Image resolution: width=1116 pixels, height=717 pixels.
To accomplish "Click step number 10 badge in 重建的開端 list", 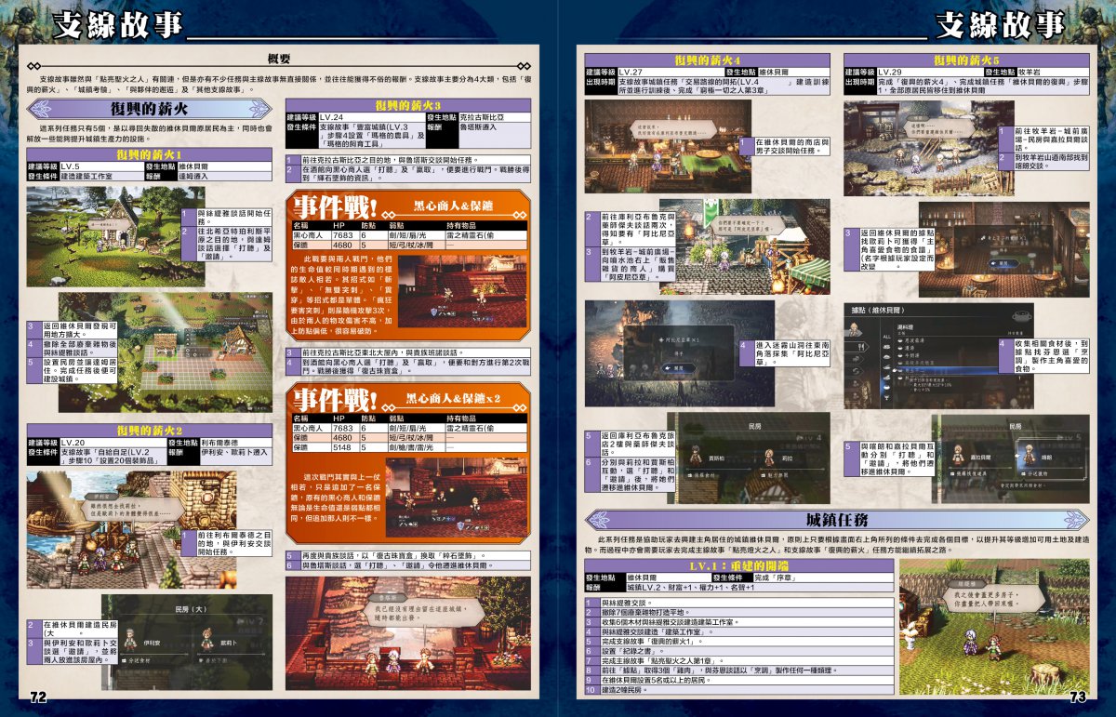I will tap(591, 689).
